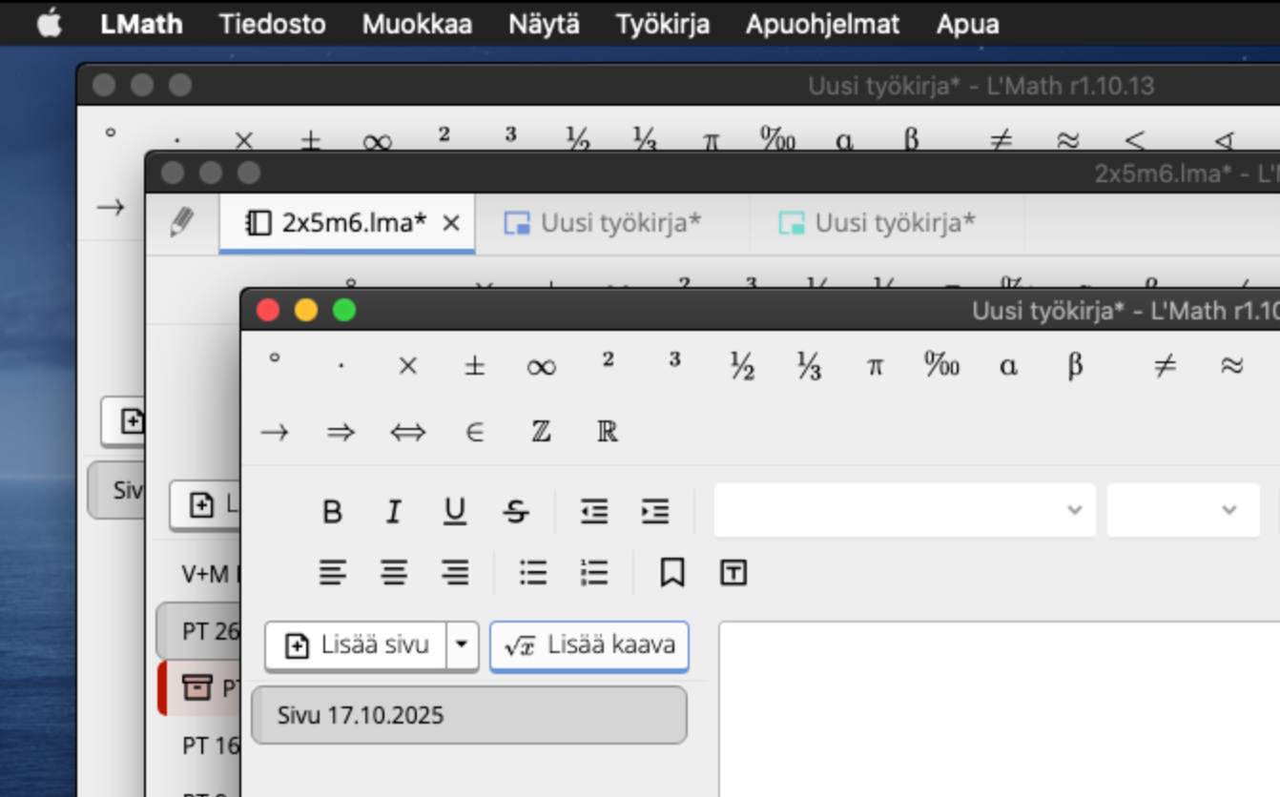Open the wide empty style dropdown

click(903, 510)
